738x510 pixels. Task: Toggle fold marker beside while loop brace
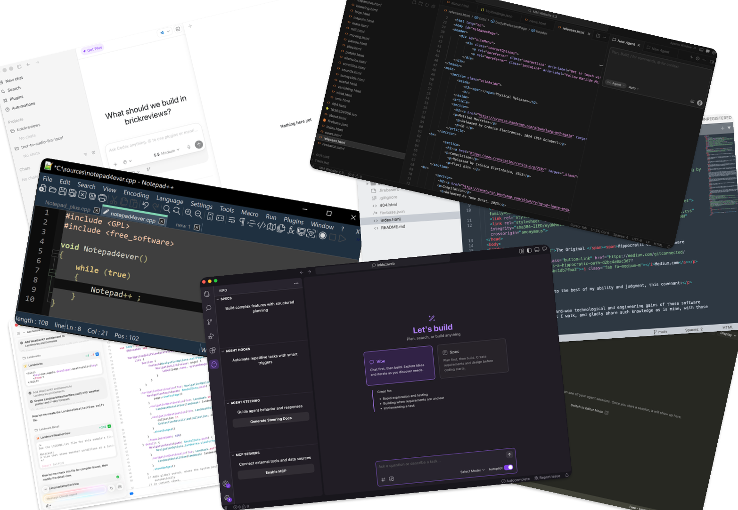52,273
